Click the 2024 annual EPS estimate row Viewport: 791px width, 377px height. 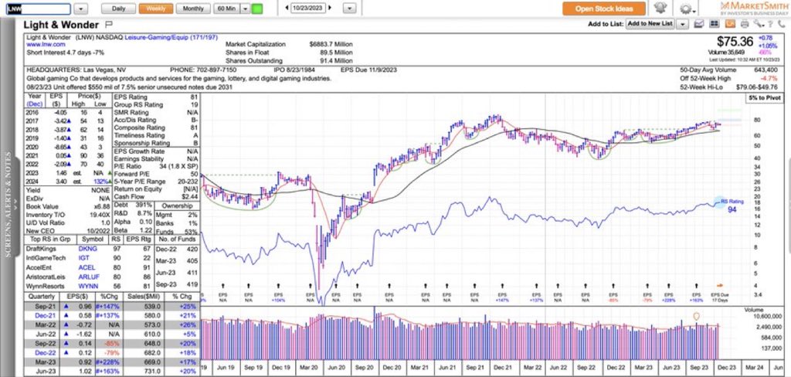point(68,182)
